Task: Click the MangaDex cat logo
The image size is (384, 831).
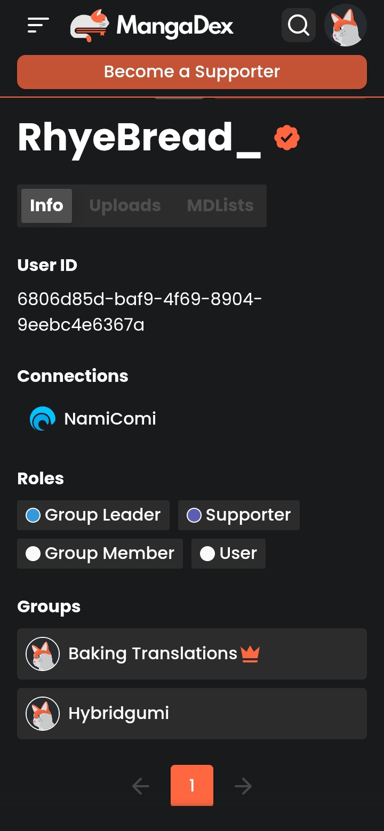Action: (x=90, y=25)
